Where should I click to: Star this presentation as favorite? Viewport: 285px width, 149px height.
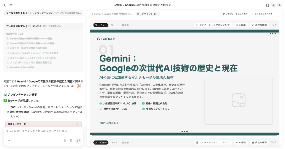[x=267, y=5]
